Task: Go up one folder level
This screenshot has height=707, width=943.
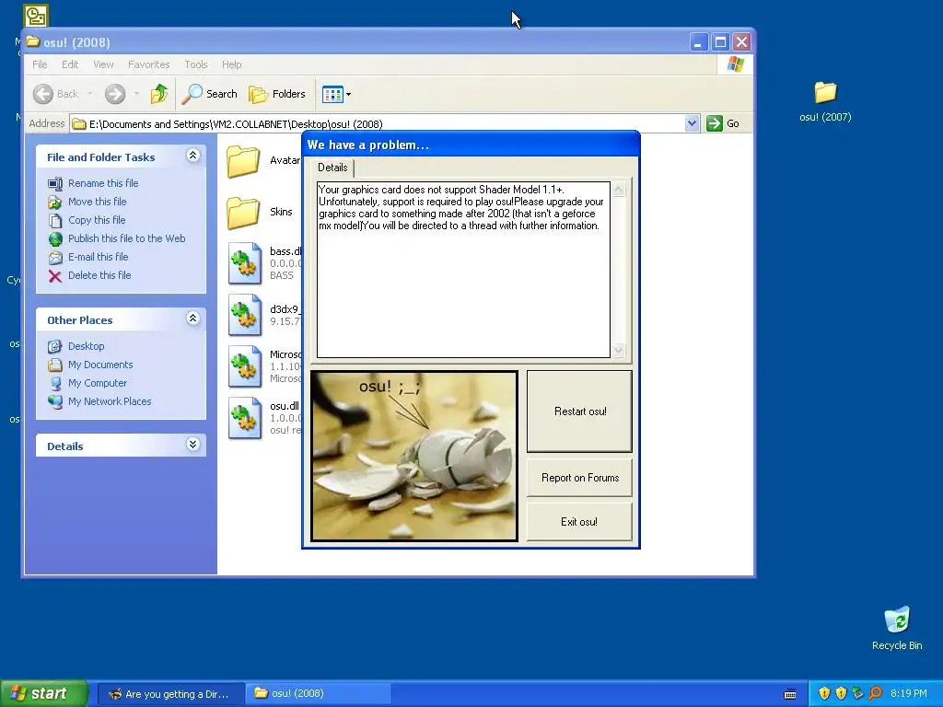Action: click(159, 94)
